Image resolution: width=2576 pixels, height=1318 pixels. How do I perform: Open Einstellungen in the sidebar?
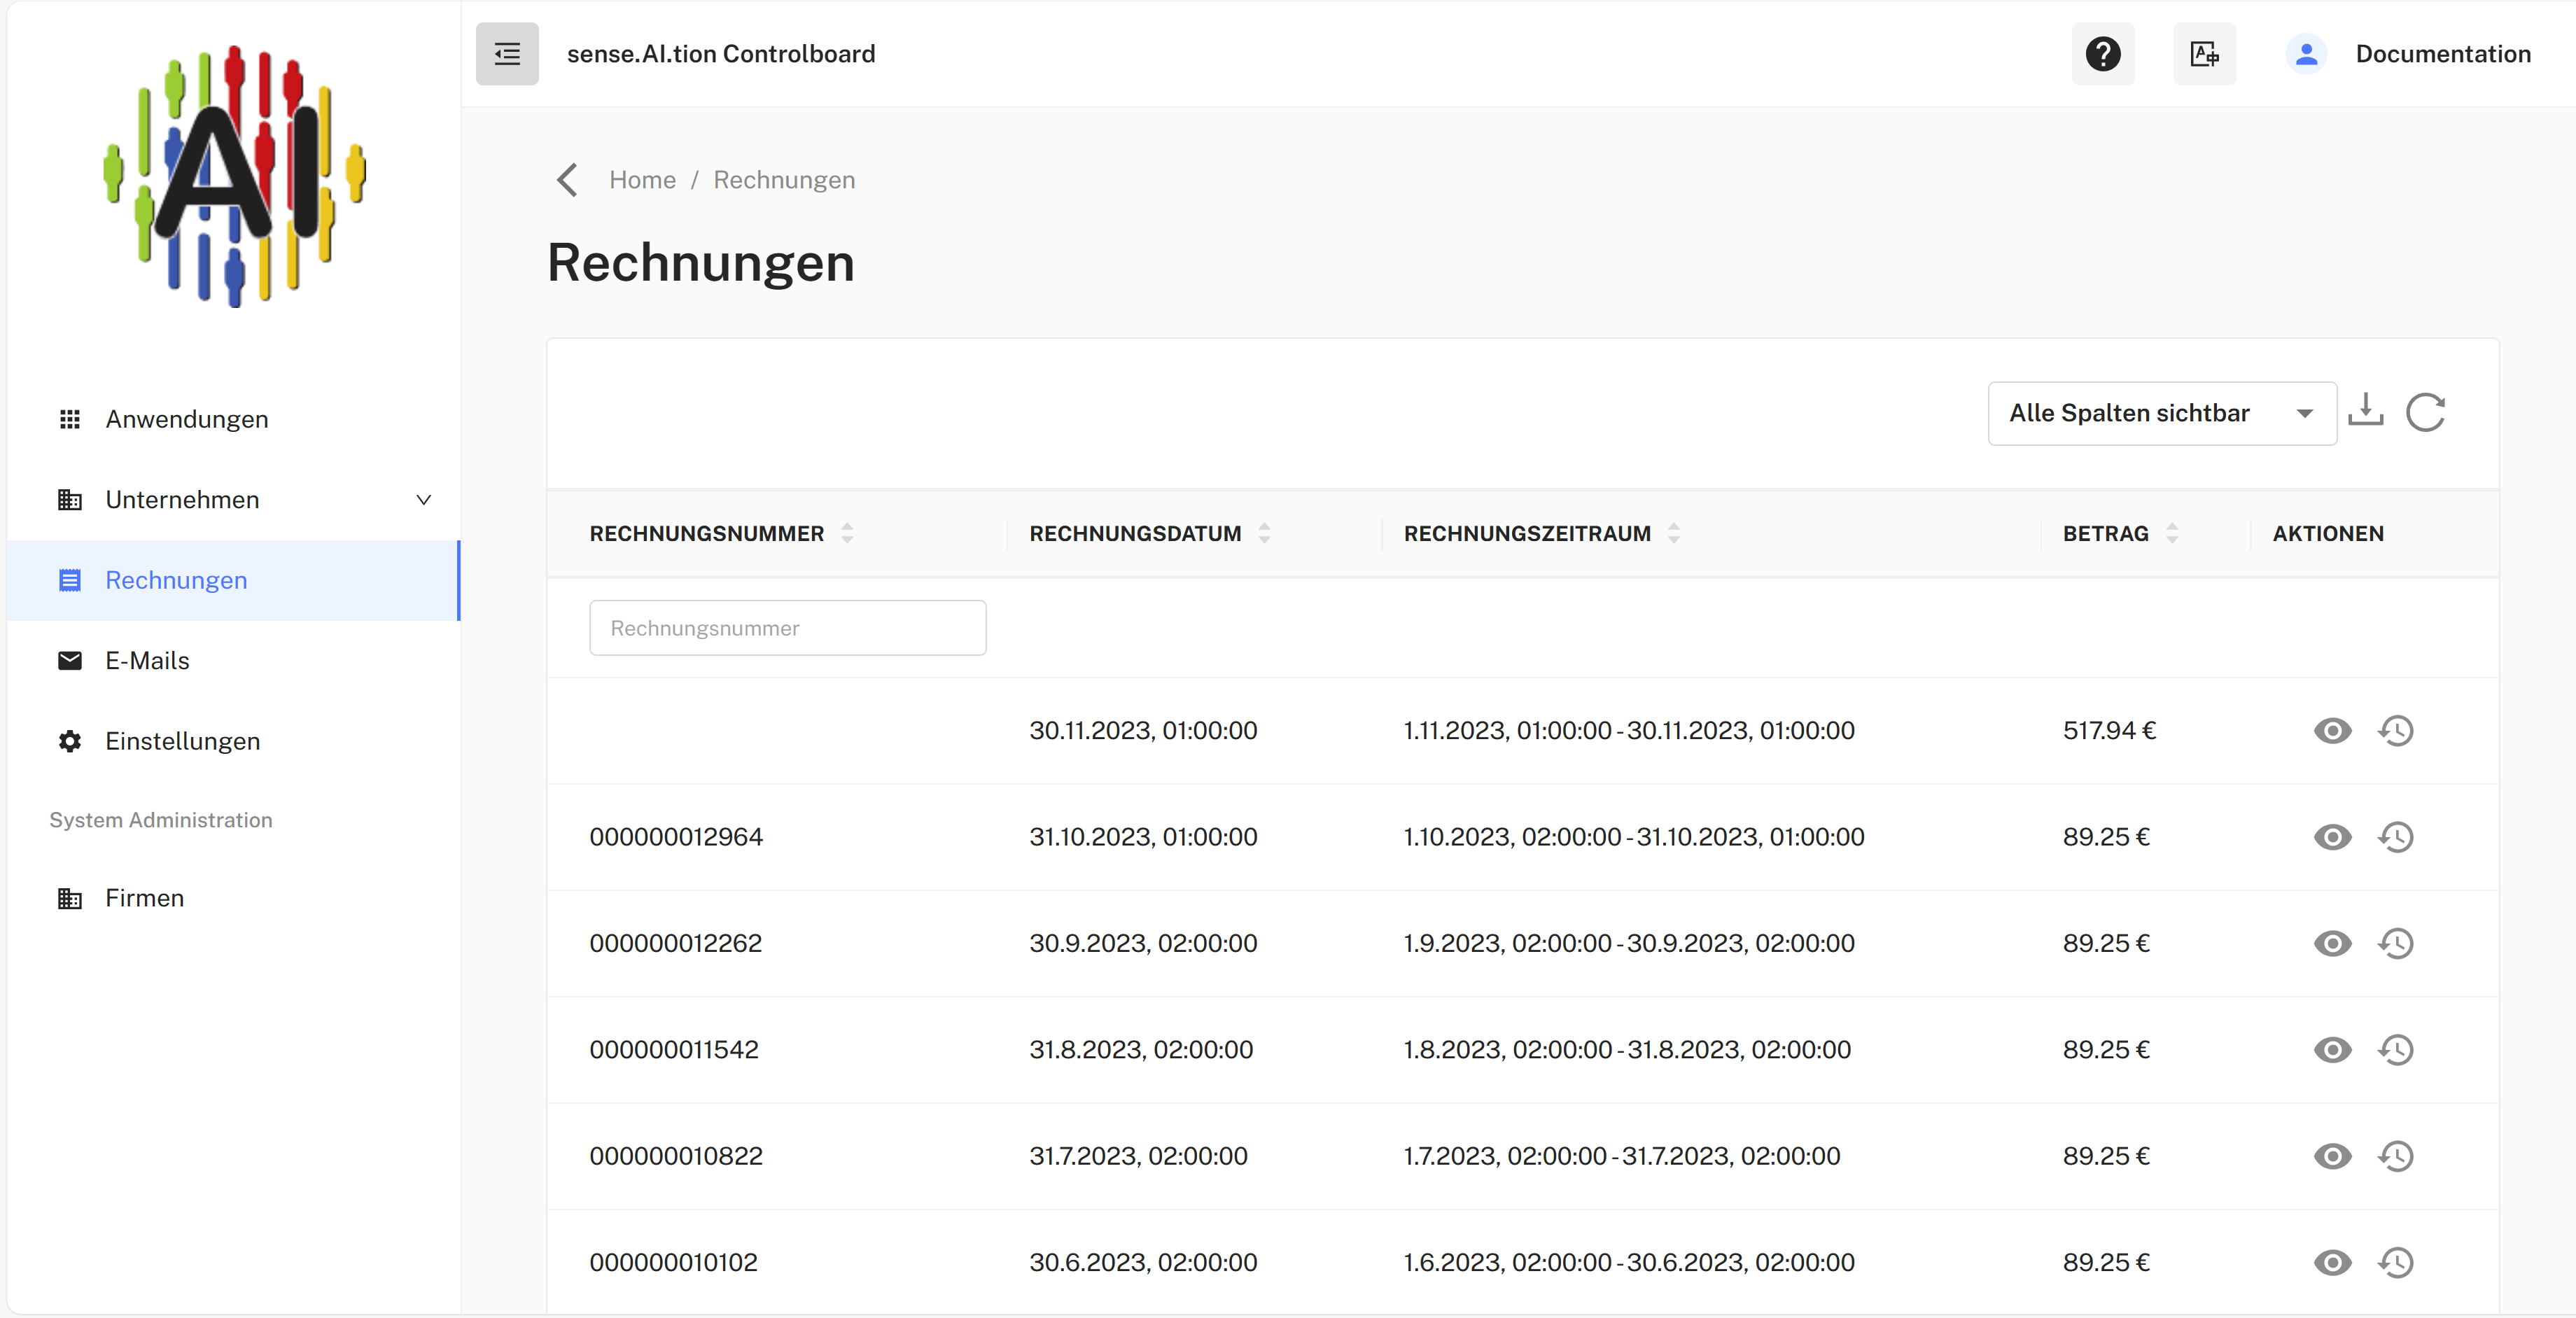click(233, 741)
